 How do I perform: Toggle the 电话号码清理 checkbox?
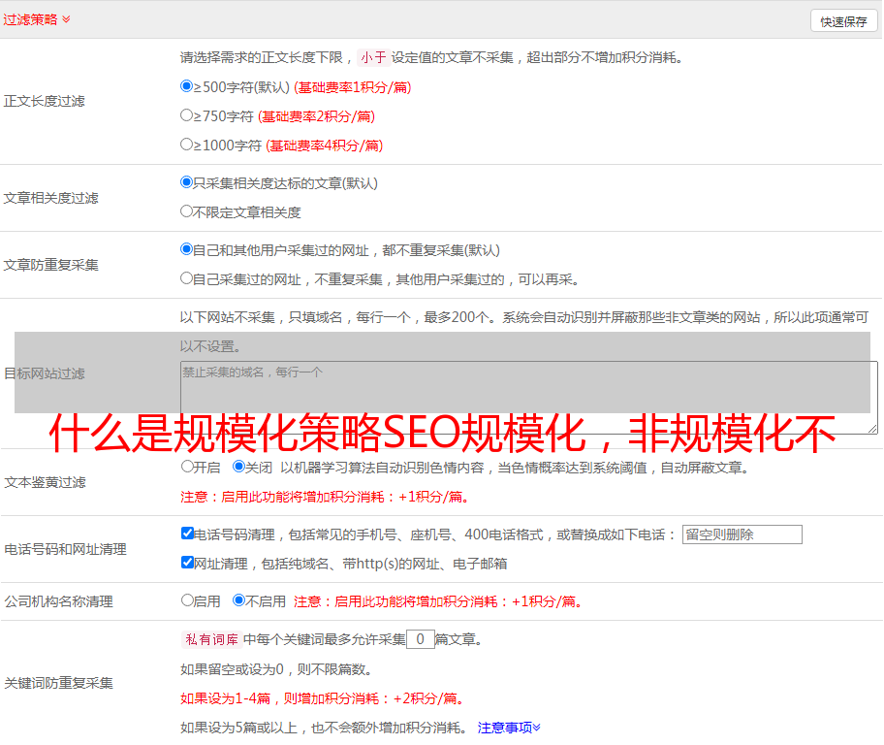tap(187, 534)
